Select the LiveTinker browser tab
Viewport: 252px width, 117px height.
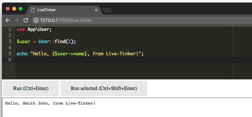point(64,10)
